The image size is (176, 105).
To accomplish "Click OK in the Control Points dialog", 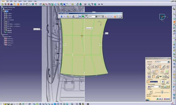I will click(x=159, y=99).
